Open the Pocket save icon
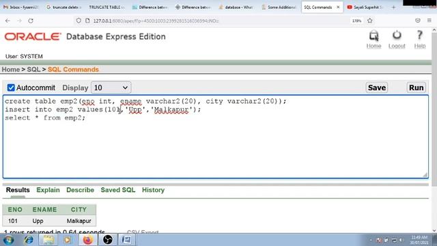Image resolution: width=437 pixels, height=246 pixels. click(x=417, y=20)
